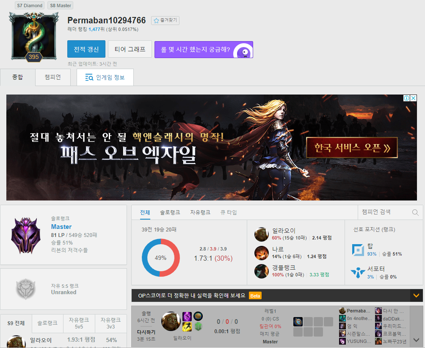Click the Gangplank champion portrait icon
The height and width of the screenshot is (348, 425).
(x=261, y=271)
